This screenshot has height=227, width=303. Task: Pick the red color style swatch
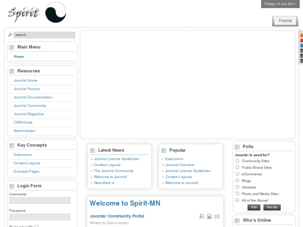click(302, 40)
